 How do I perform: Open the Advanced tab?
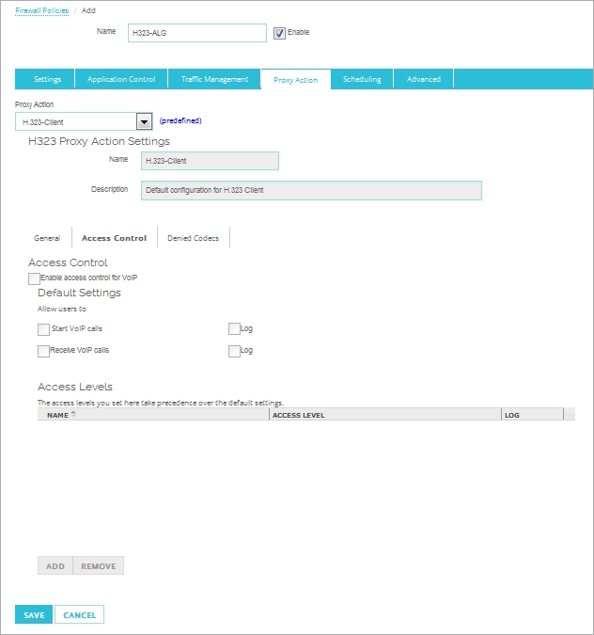423,80
